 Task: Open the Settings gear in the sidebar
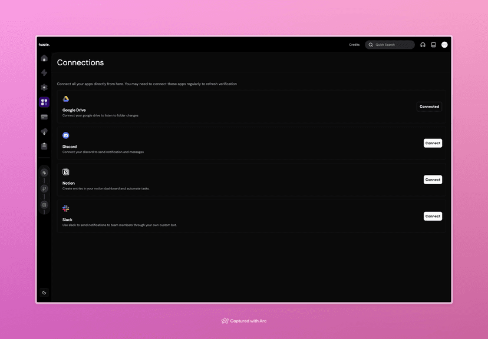click(44, 87)
